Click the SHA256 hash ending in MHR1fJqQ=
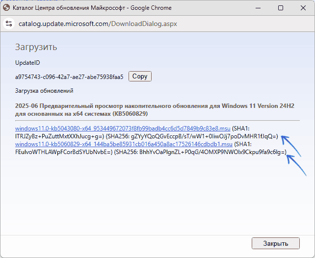 204,136
